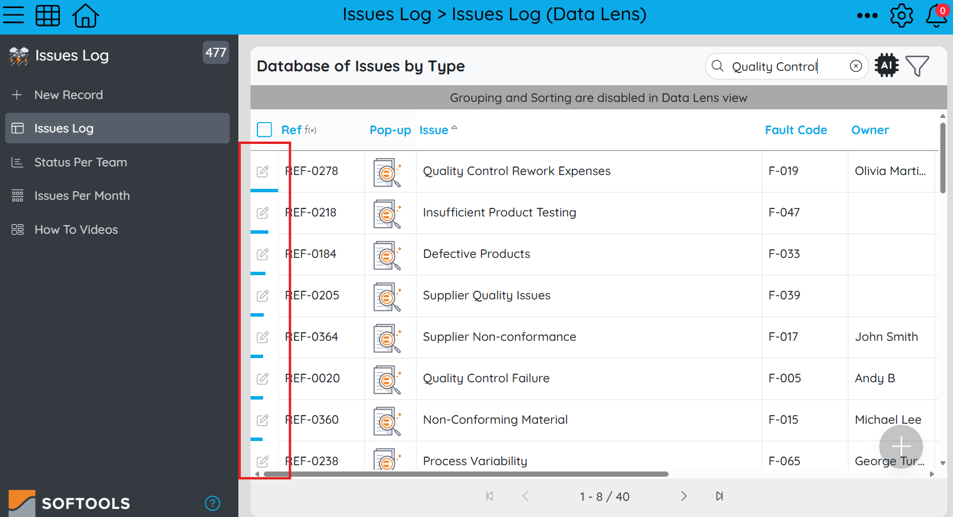Jump to last page
Screen dimensions: 953x517
pos(719,496)
